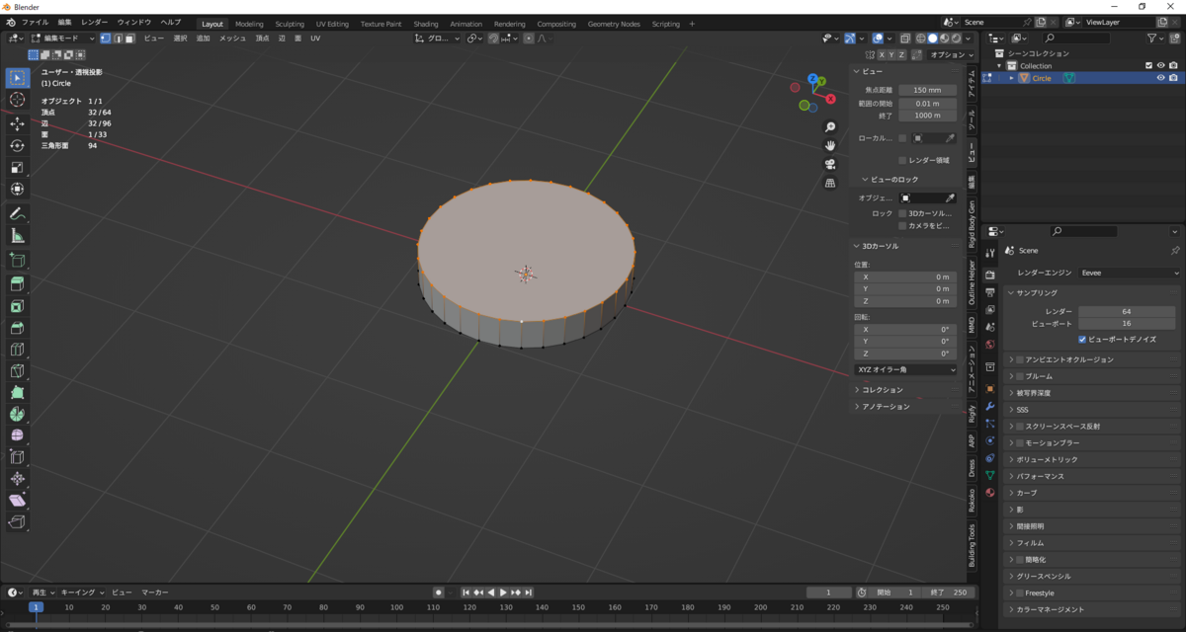This screenshot has height=632, width=1186.
Task: Uncheck ビューポートデノイズ checkbox
Action: pyautogui.click(x=1083, y=339)
